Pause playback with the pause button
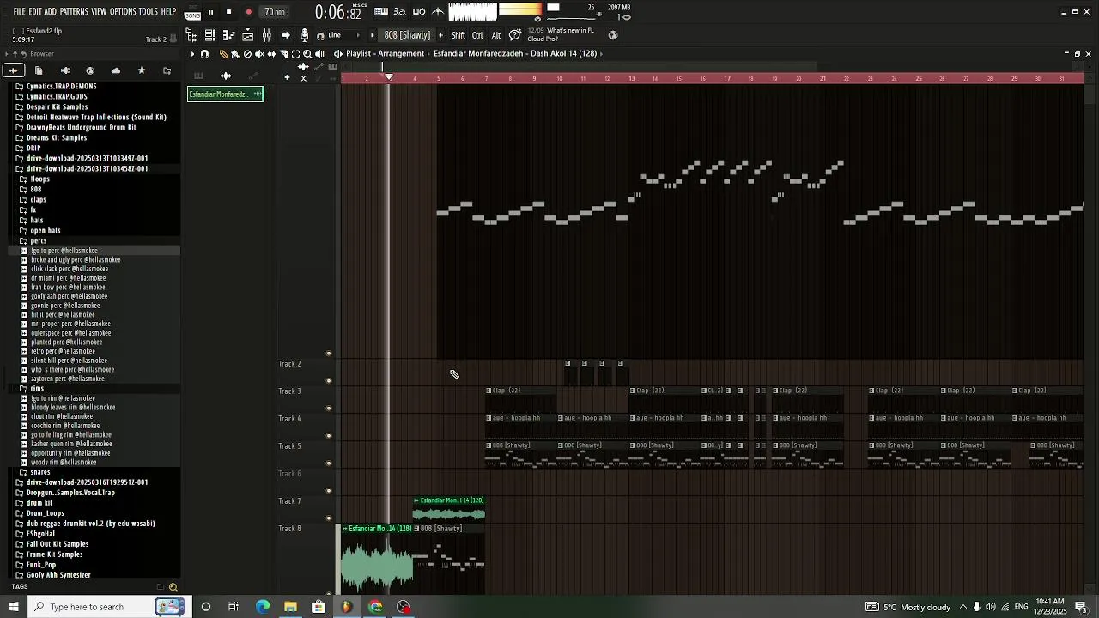The image size is (1099, 618). click(x=211, y=12)
